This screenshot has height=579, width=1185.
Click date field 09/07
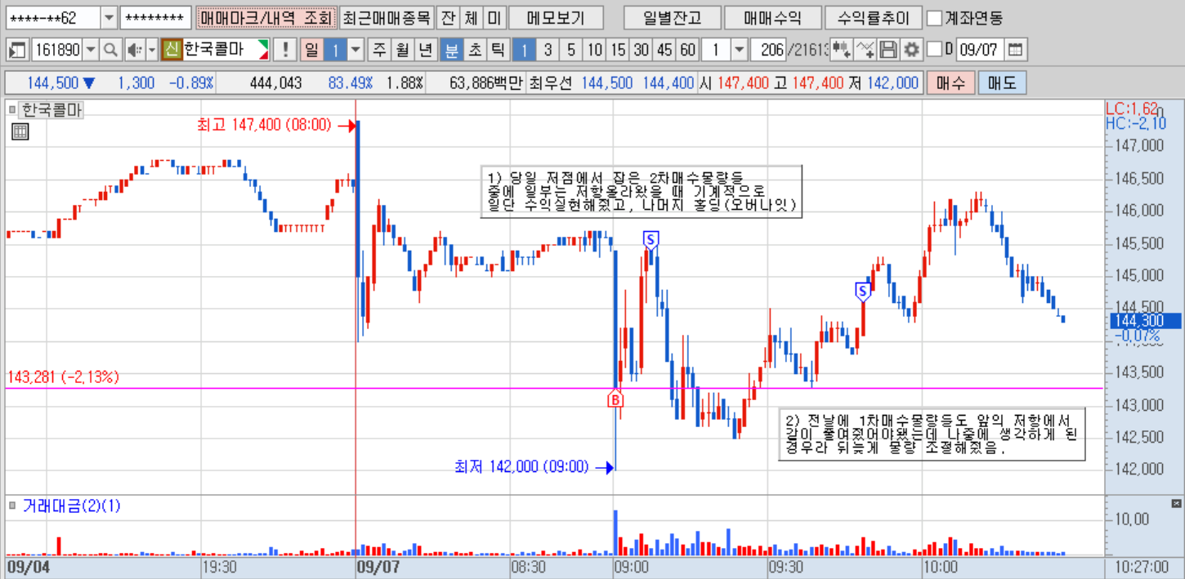[x=980, y=50]
